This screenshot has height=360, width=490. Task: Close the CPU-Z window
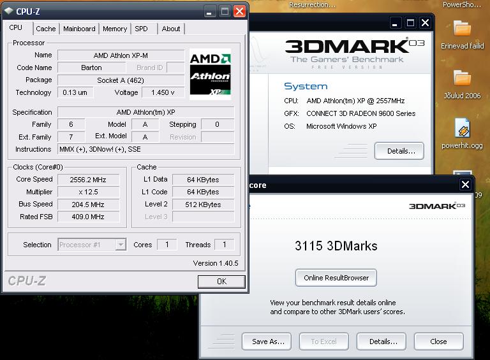pos(239,11)
